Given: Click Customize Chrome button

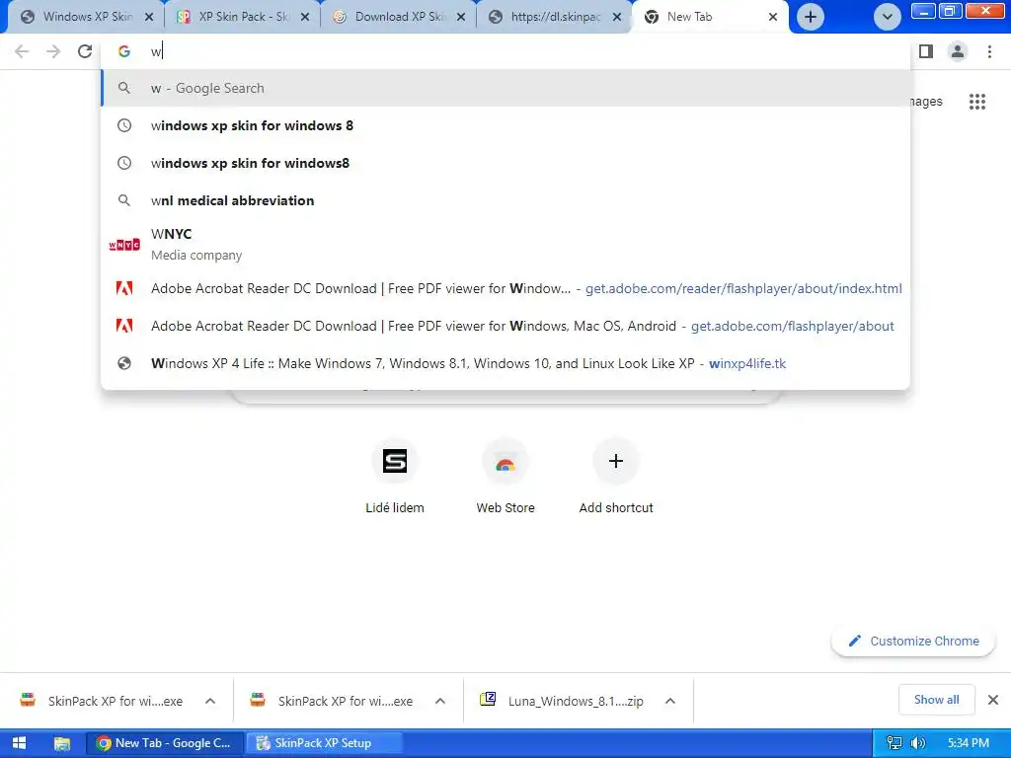Looking at the screenshot, I should (913, 641).
